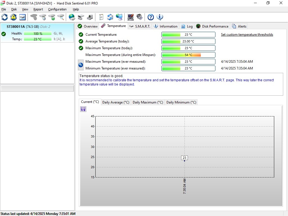Click the save graph floppy icon
The image size is (288, 216).
point(83,109)
